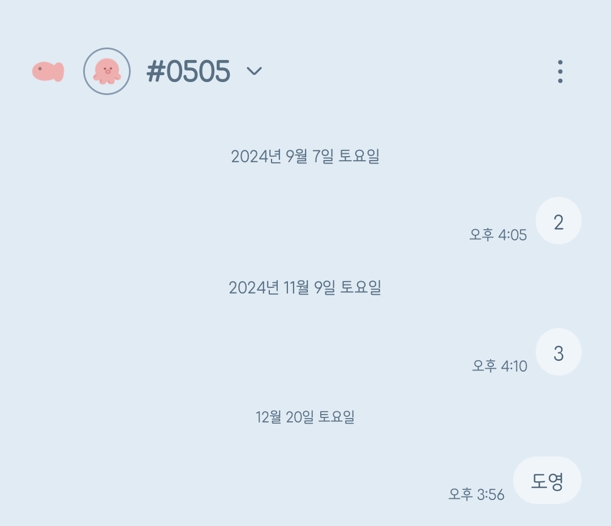Image resolution: width=611 pixels, height=526 pixels.
Task: Tap the 2024년 9월 7일 토요일 date header
Action: click(305, 156)
